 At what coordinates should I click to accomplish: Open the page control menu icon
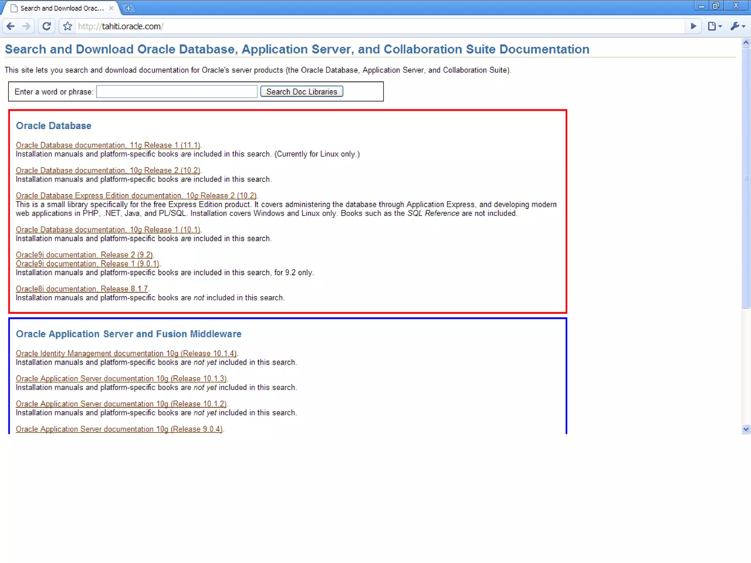(x=714, y=26)
